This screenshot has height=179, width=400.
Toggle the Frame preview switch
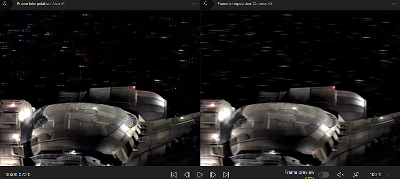click(323, 175)
